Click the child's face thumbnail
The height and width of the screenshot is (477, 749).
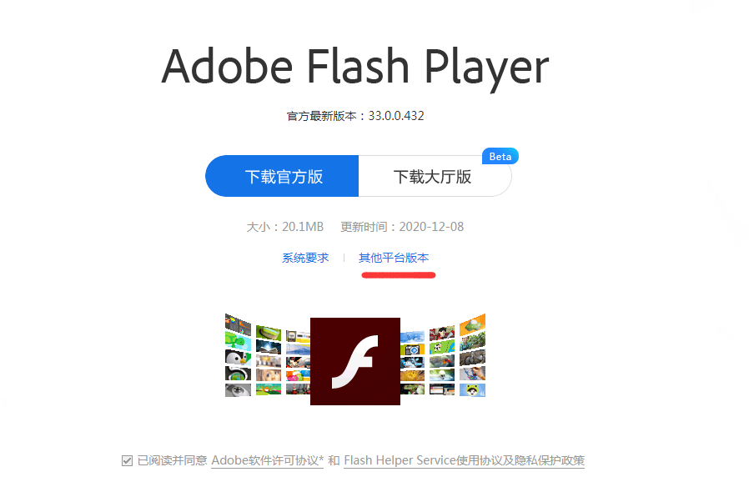[269, 374]
